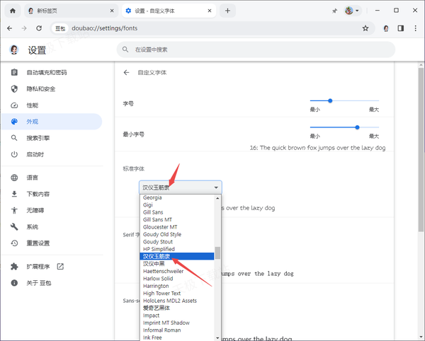The height and width of the screenshot is (341, 425).
Task: Open the browser three-dot menu
Action: coord(415,28)
